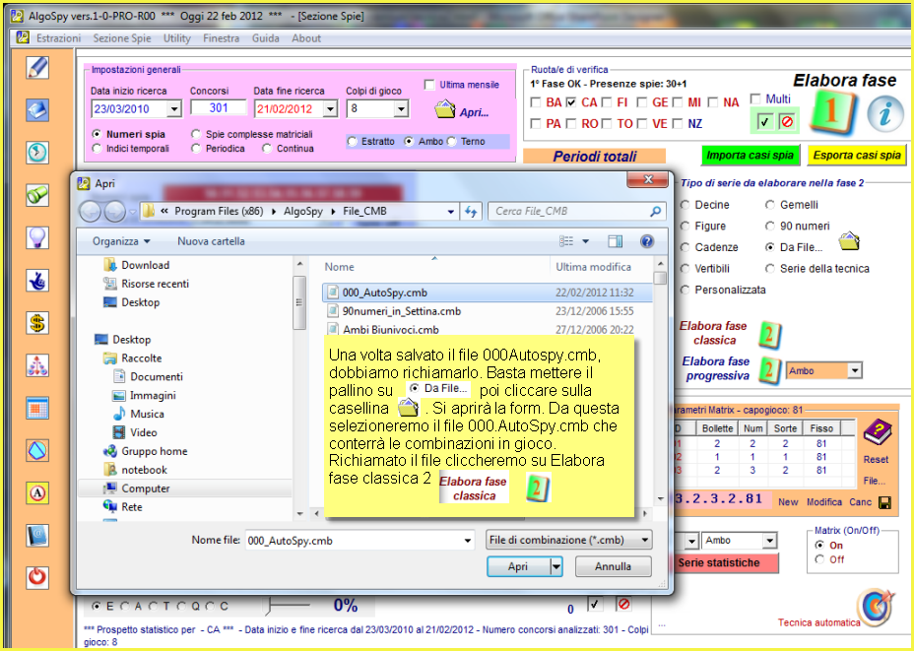The image size is (914, 651).
Task: Click the pencil icon in the left sidebar
Action: click(37, 67)
